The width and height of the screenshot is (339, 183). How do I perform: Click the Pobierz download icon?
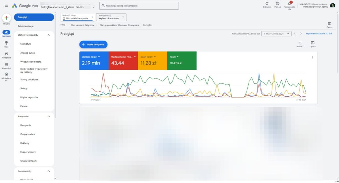[300, 43]
